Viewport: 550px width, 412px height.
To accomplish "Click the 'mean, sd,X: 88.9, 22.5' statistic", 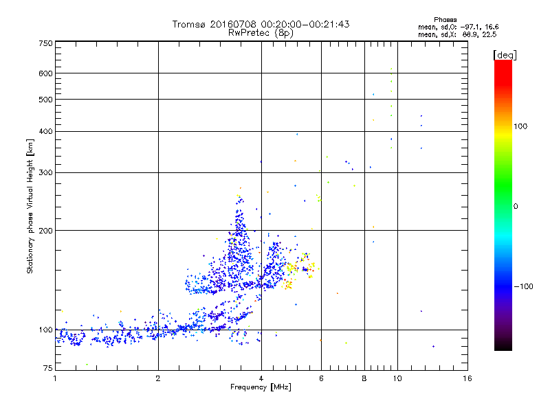I will coord(457,34).
